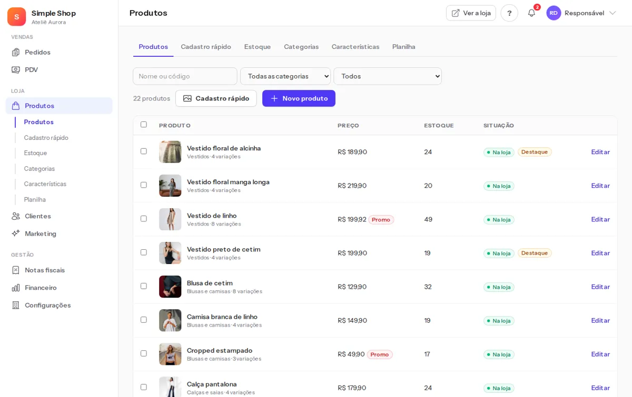Click the Destaque badge on Vestido preto de cetim
This screenshot has height=397, width=632.
pyautogui.click(x=535, y=253)
